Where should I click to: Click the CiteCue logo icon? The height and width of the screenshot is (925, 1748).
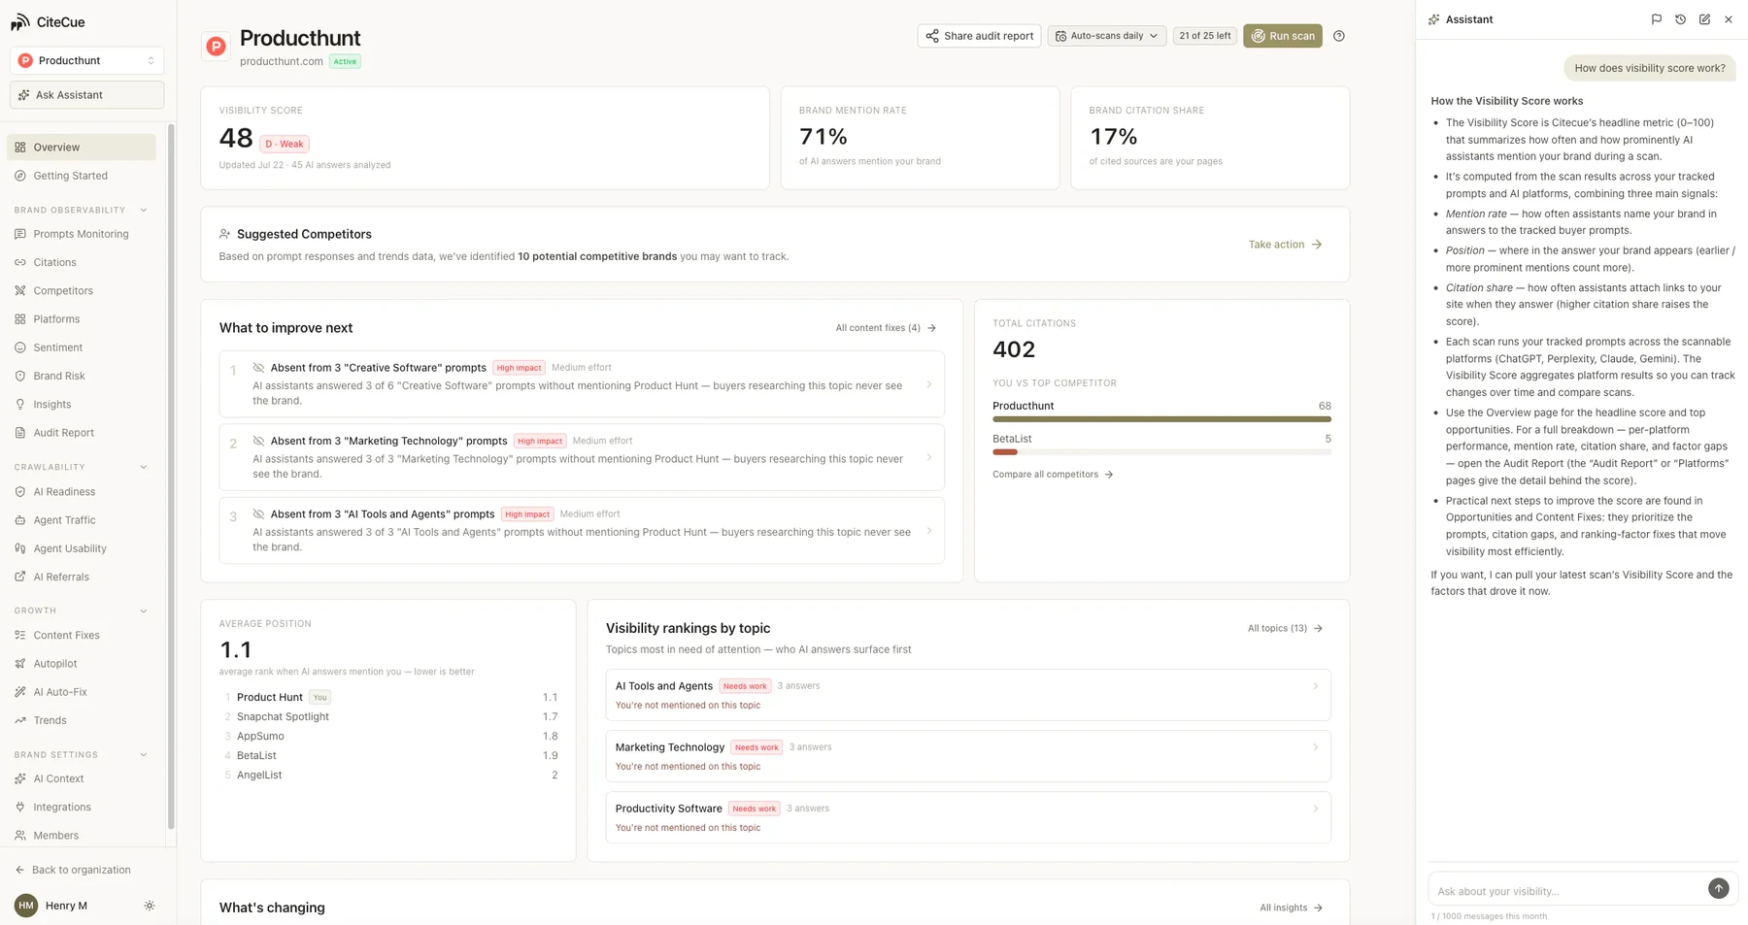pyautogui.click(x=19, y=21)
